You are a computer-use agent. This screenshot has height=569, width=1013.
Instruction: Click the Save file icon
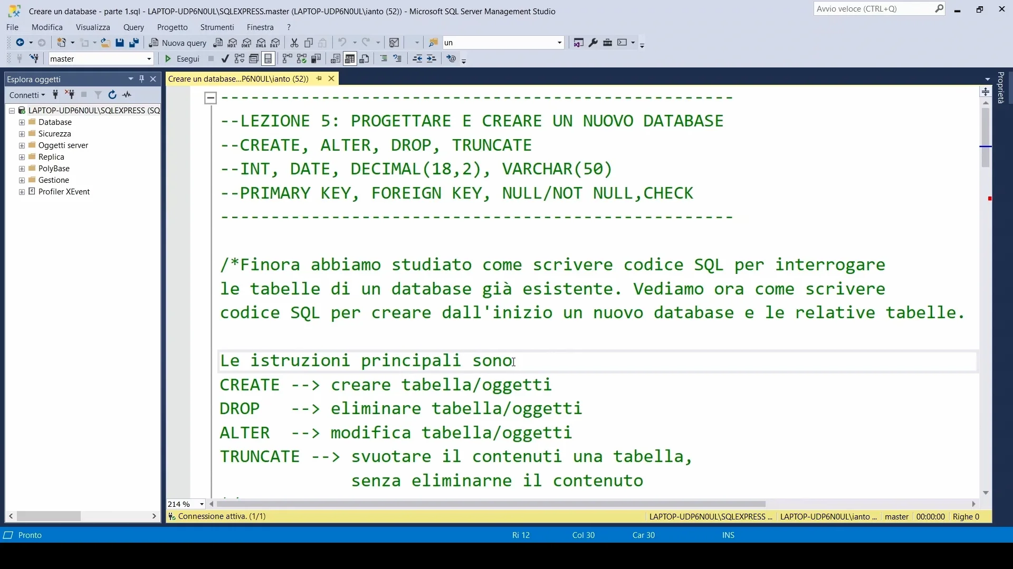(120, 43)
